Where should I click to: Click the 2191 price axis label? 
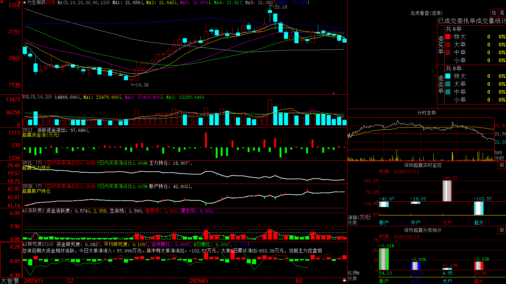click(14, 32)
